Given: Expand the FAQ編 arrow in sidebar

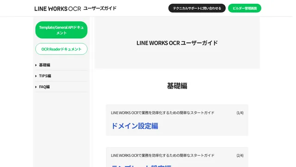Looking at the screenshot, I should click(36, 87).
